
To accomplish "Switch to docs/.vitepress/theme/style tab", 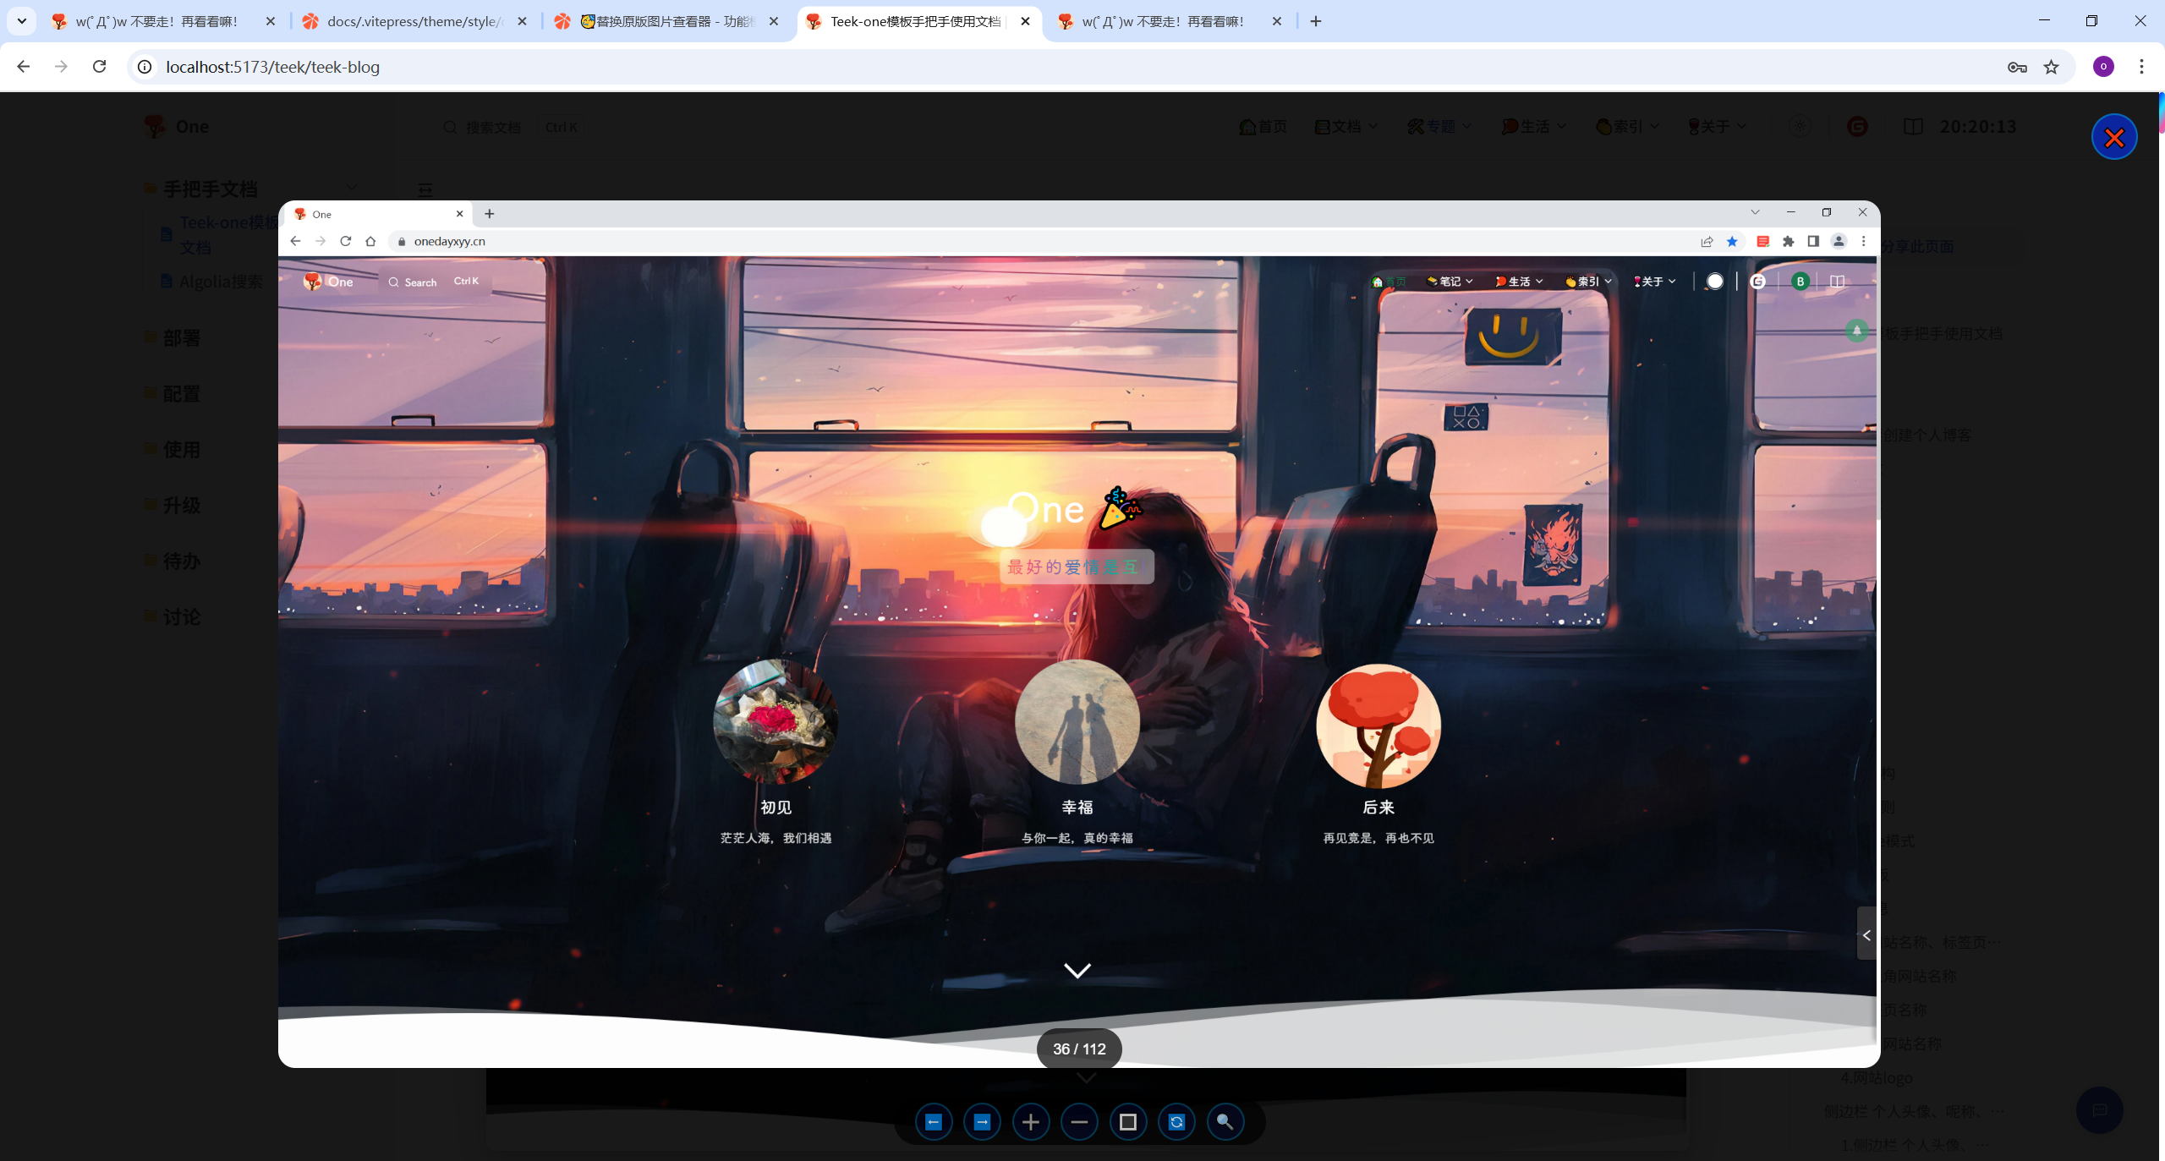I will (414, 21).
